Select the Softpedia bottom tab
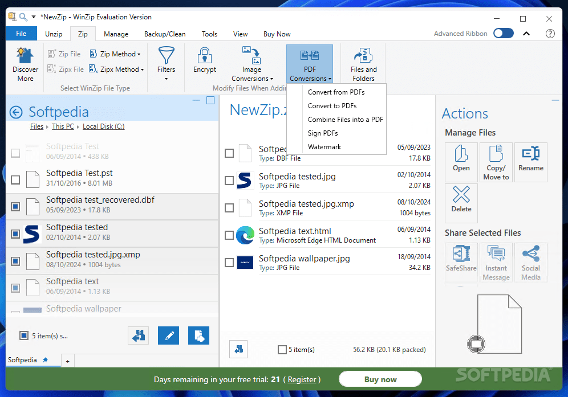 pyautogui.click(x=22, y=360)
